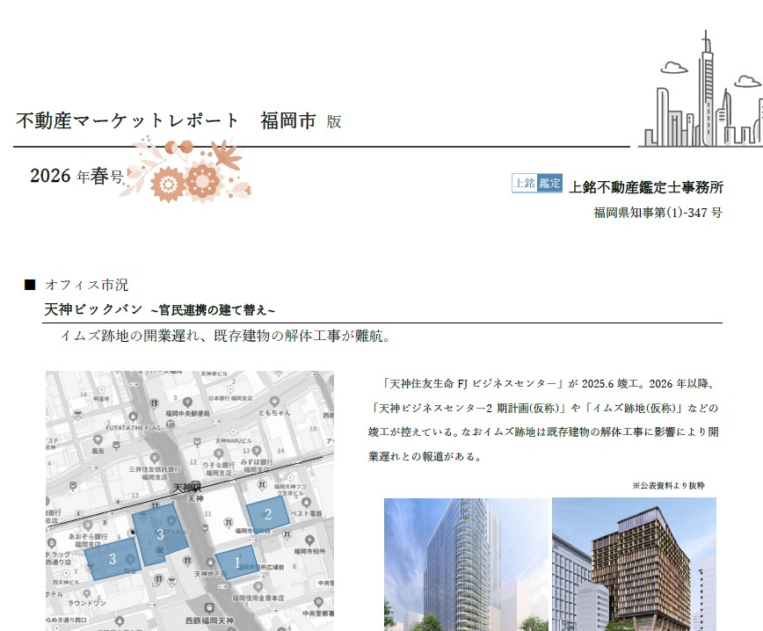Select blue map area numbered 1

236,561
